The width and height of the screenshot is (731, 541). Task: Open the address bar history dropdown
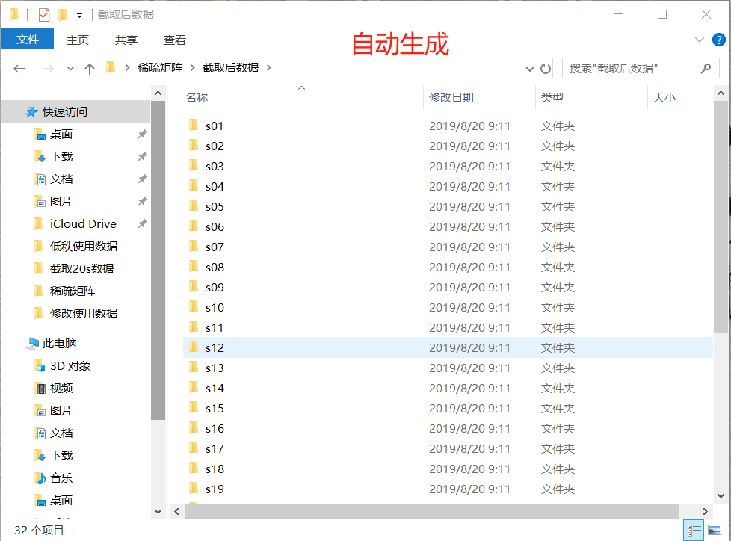pos(529,68)
